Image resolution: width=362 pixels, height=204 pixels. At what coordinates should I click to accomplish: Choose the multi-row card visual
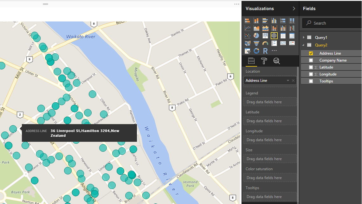[x=274, y=43]
